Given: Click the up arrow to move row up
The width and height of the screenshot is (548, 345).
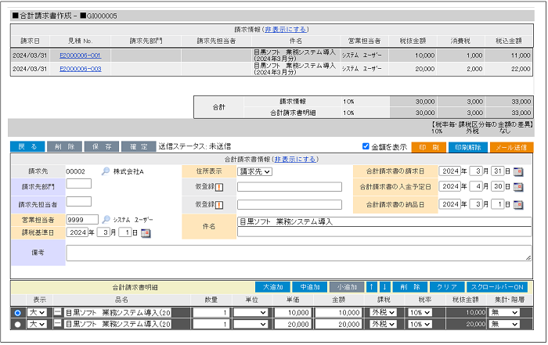Looking at the screenshot, I should (373, 287).
